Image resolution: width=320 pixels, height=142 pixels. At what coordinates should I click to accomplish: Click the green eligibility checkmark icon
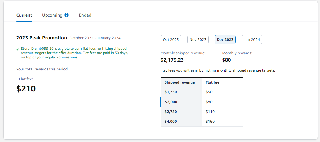pos(18,49)
